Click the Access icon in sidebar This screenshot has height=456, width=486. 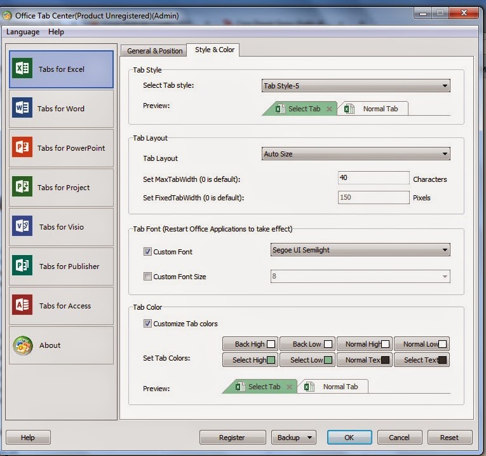[22, 304]
